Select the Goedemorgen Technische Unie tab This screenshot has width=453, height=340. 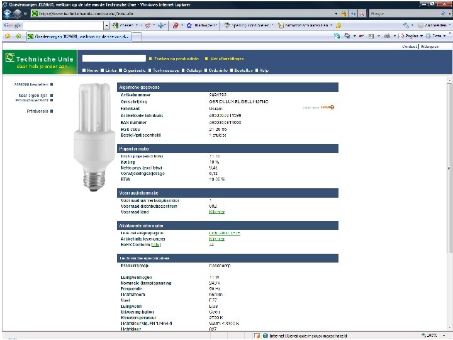click(79, 37)
